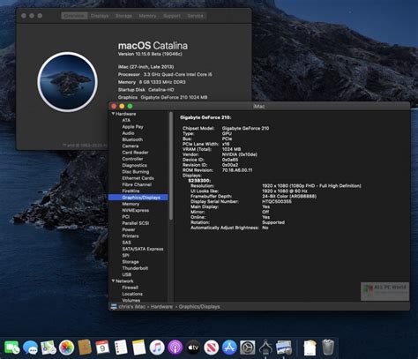Select PCI in the sidebar
This screenshot has width=418, height=359.
click(x=126, y=217)
